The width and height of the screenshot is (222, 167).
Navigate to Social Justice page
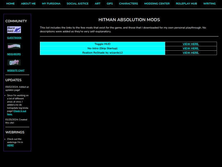(x=78, y=4)
